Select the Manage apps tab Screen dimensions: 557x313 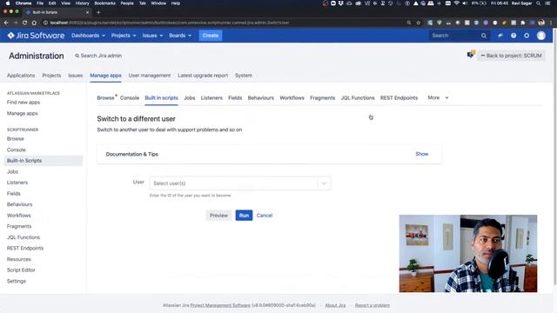coord(105,76)
